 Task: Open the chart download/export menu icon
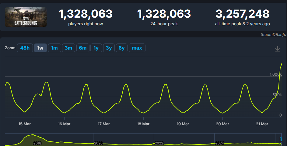coord(277,49)
